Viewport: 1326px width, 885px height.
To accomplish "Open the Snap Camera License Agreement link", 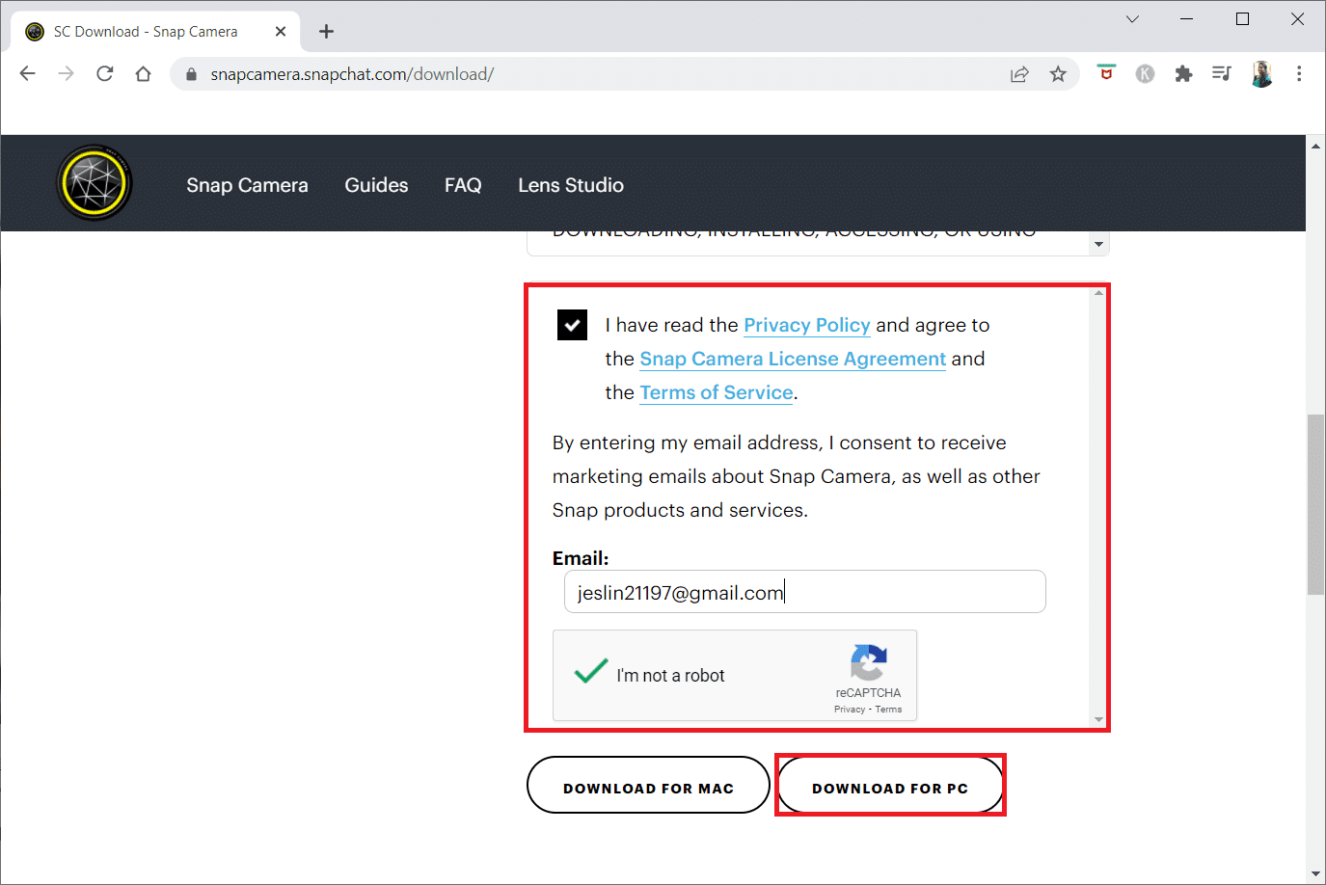I will pos(793,359).
